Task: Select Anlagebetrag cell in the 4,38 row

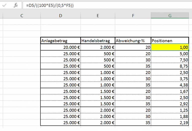Action: [x=61, y=85]
